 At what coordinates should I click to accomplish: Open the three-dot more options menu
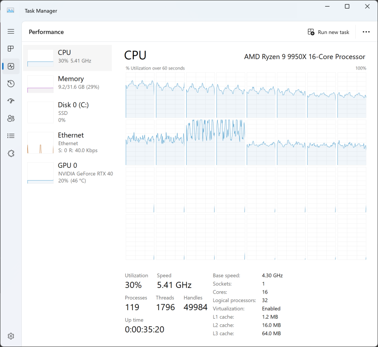tap(366, 32)
